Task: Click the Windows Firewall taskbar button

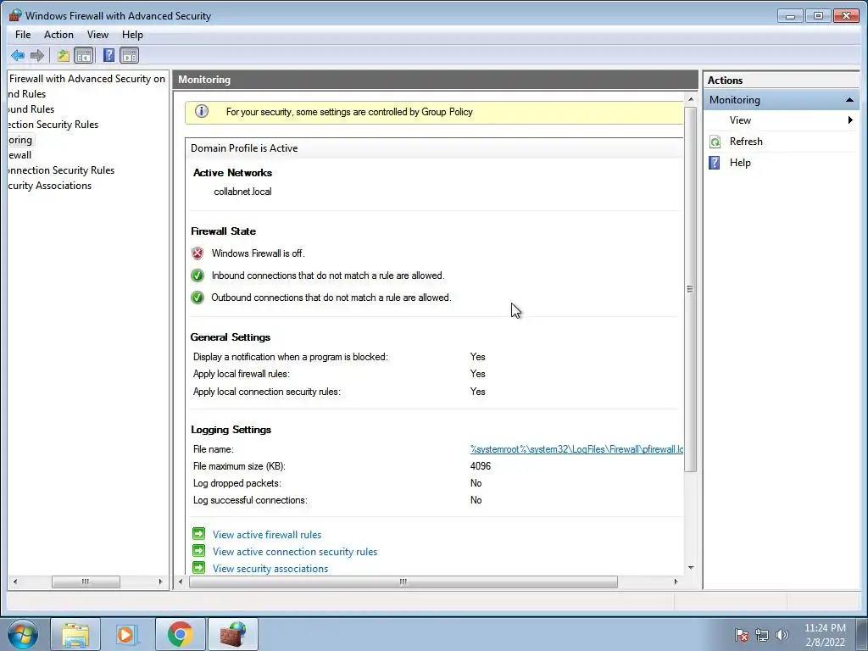Action: 233,634
